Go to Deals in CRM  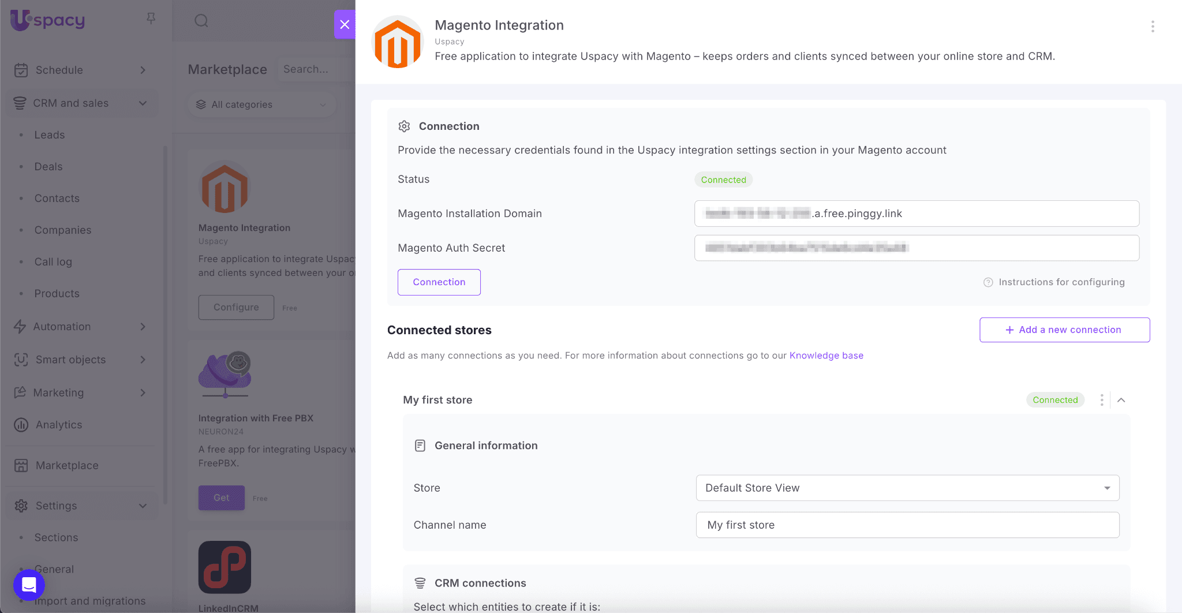[48, 166]
